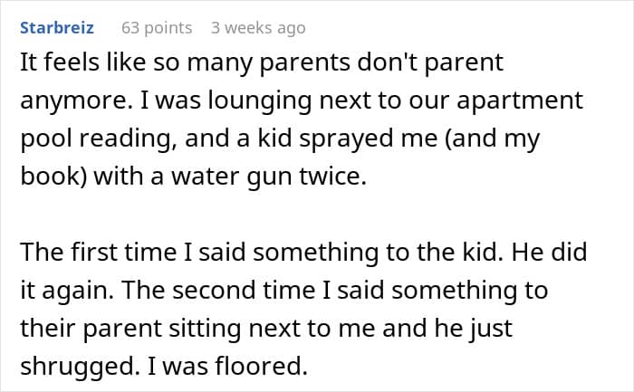The width and height of the screenshot is (634, 392).
Task: Click the word 'anymore' in the comment
Action: [65, 101]
